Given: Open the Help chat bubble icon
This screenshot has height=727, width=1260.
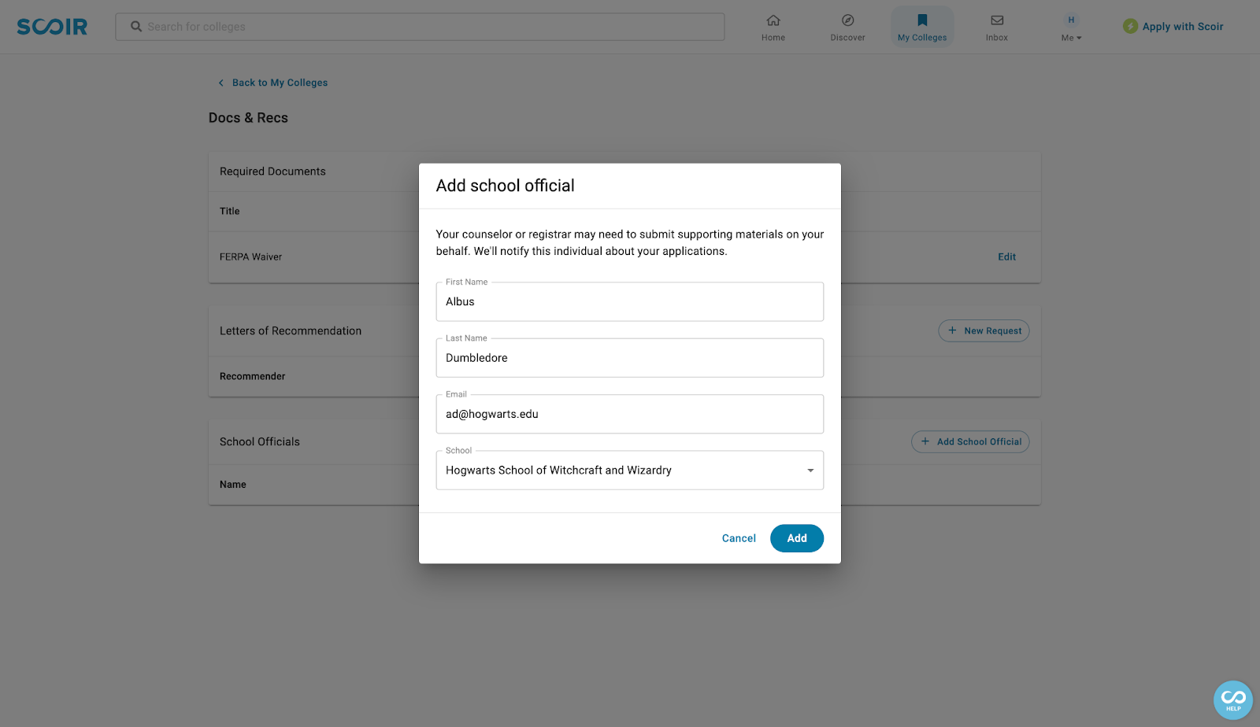Looking at the screenshot, I should [1233, 700].
